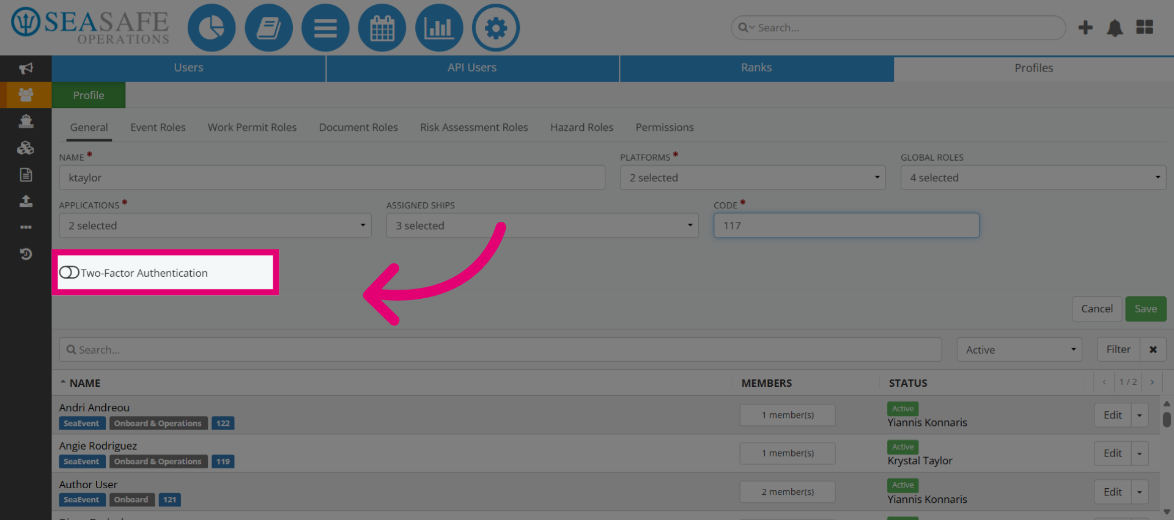Click the Code field containing 117
Viewport: 1174px width, 520px height.
[846, 225]
